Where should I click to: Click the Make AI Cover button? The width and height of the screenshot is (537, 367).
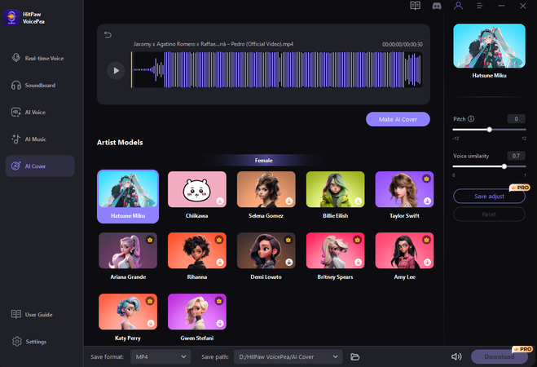(x=398, y=119)
